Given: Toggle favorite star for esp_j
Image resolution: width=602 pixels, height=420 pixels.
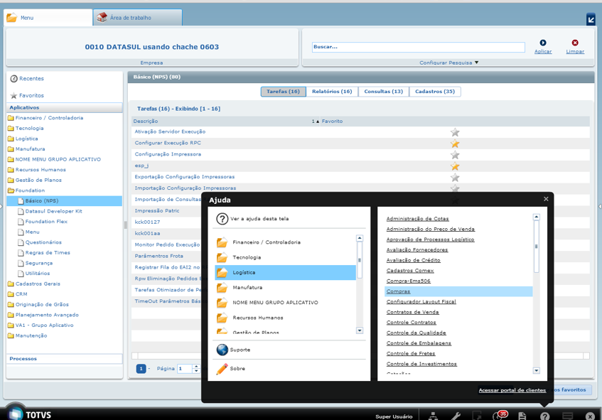Looking at the screenshot, I should pyautogui.click(x=455, y=166).
